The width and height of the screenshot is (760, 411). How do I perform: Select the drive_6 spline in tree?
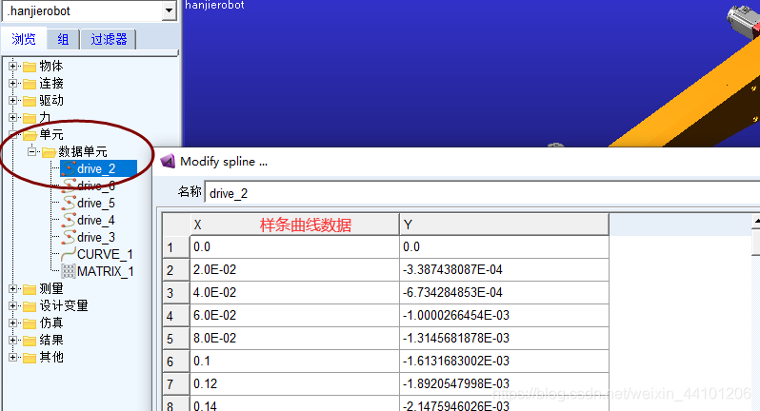coord(96,186)
